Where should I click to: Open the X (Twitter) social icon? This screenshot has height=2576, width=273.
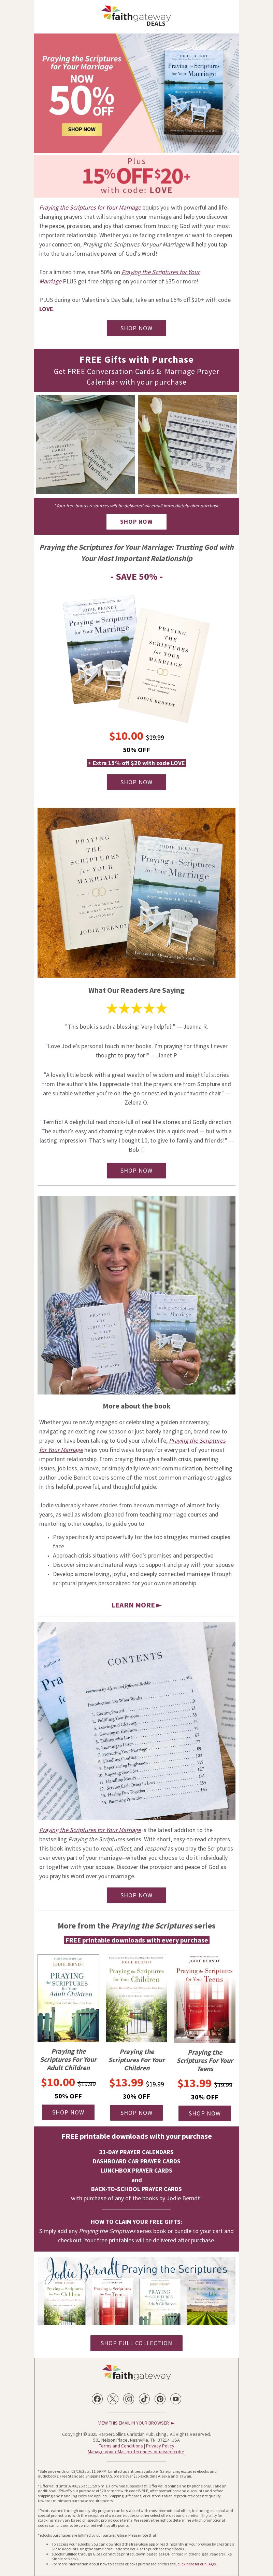click(113, 2398)
